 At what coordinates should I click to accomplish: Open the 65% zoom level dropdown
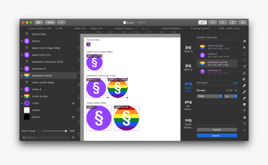[x=50, y=22]
